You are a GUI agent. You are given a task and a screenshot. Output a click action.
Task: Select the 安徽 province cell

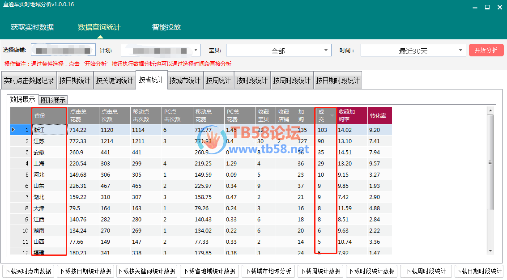click(49, 152)
